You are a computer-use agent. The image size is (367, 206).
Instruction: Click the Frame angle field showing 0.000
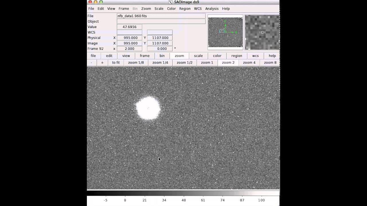tap(160, 49)
